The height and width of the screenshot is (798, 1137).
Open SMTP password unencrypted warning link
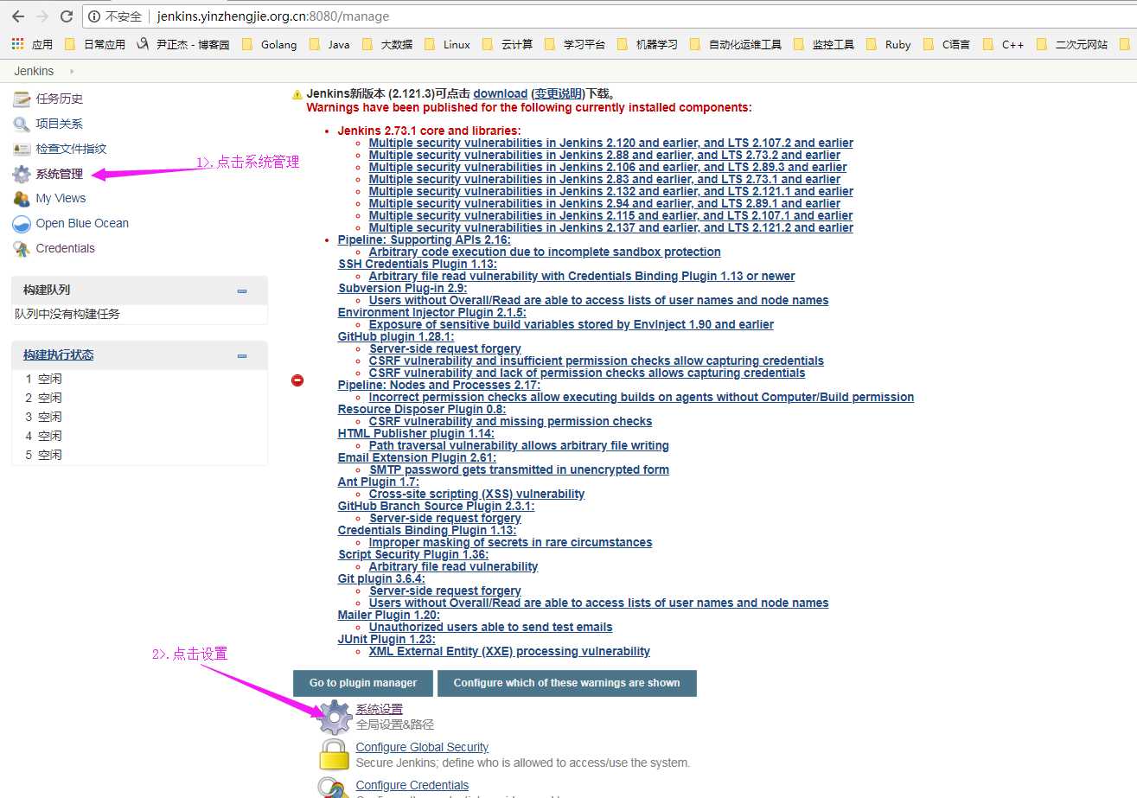coord(519,469)
